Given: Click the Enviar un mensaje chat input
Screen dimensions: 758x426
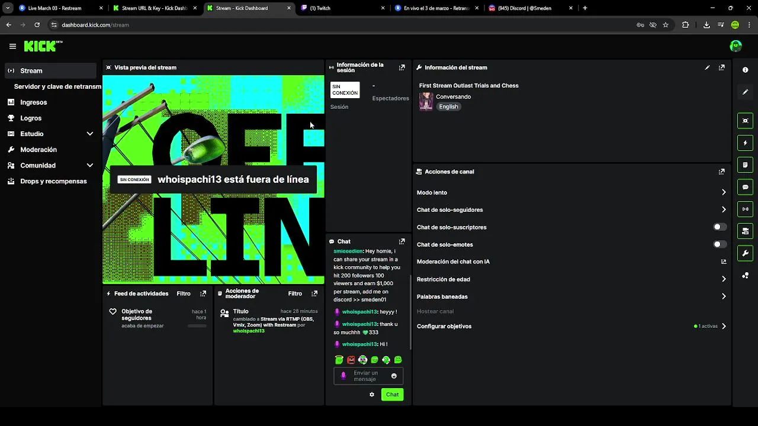Looking at the screenshot, I should point(368,376).
